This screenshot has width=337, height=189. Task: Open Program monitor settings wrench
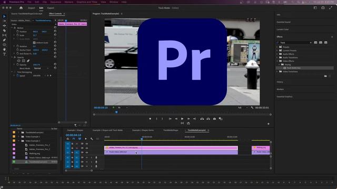click(x=252, y=108)
